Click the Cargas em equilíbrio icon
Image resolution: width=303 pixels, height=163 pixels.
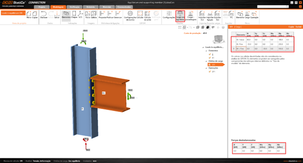180,14
